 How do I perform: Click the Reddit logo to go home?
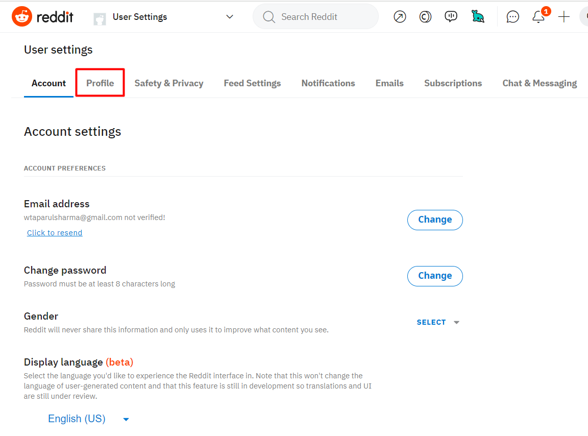pos(43,17)
